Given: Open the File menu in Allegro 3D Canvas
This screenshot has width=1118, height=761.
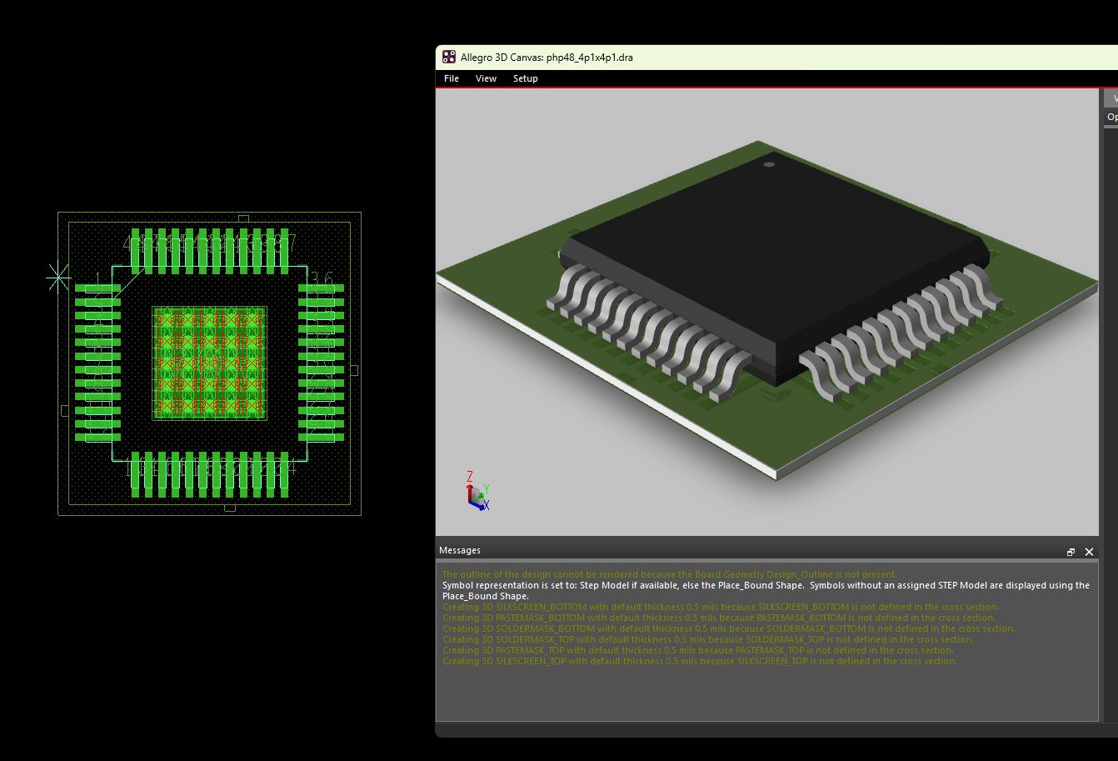Looking at the screenshot, I should [452, 78].
